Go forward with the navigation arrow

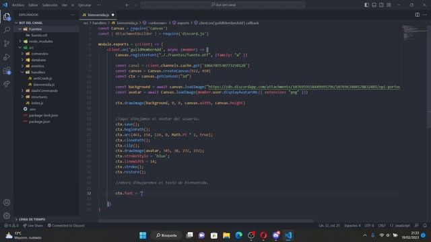pos(135,5)
